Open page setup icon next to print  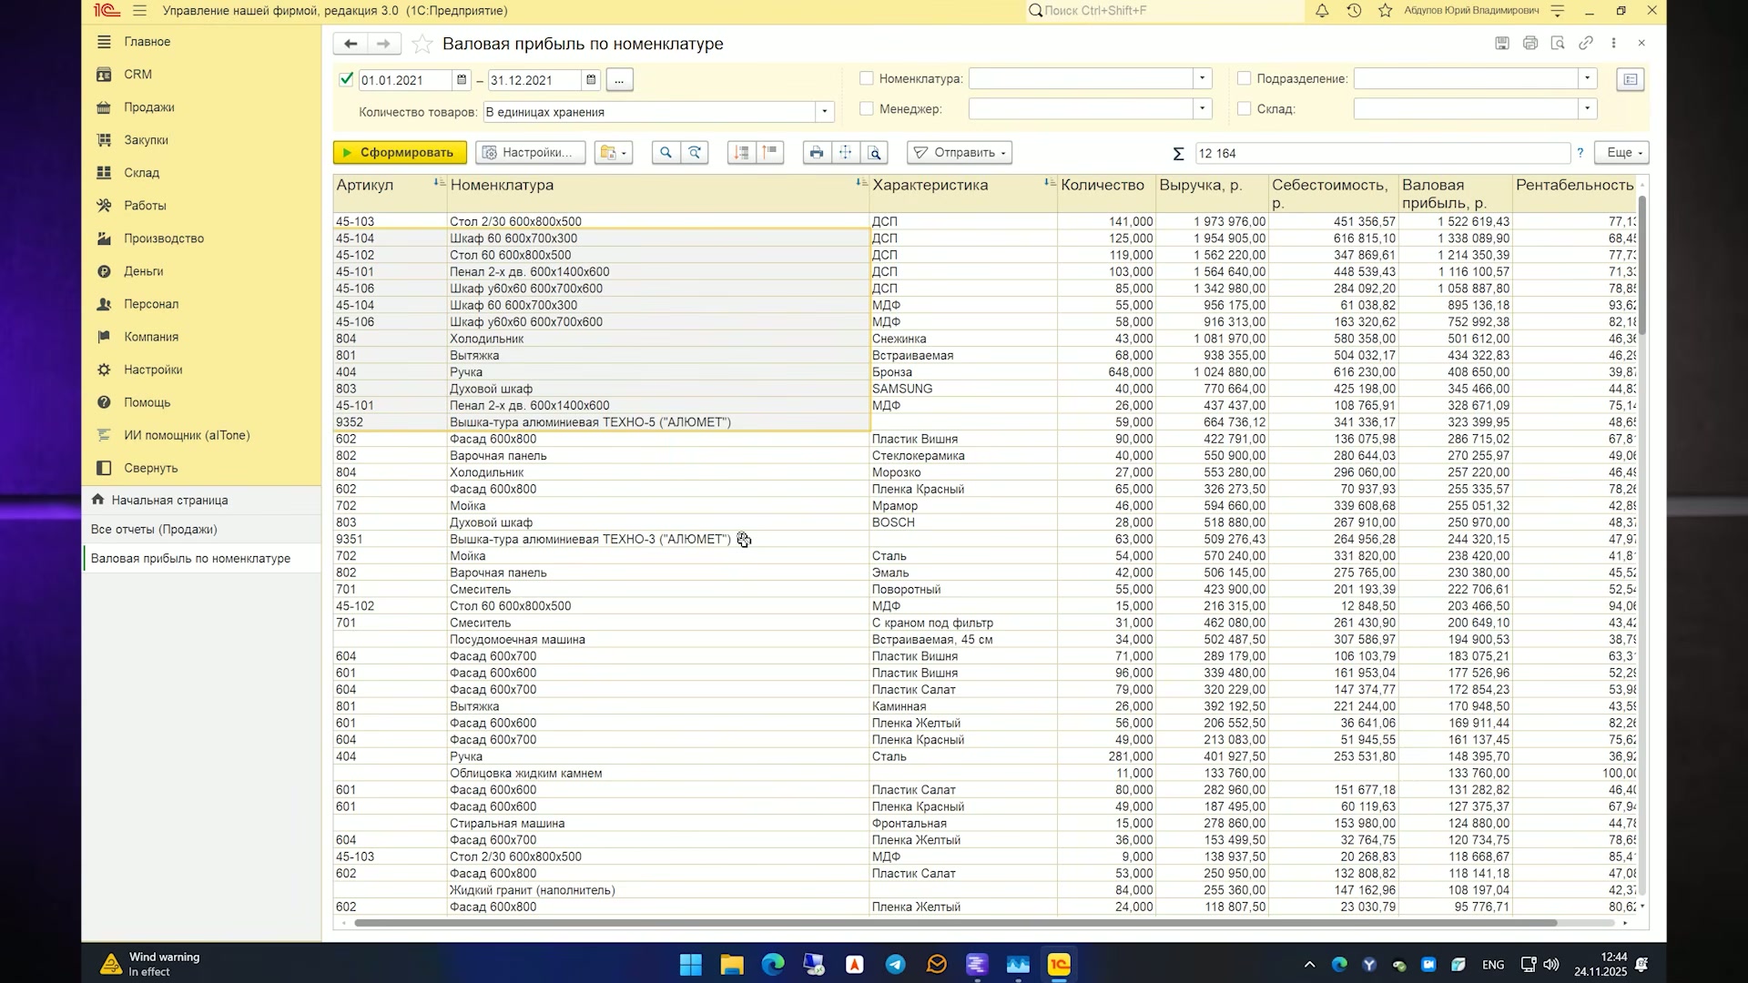846,153
